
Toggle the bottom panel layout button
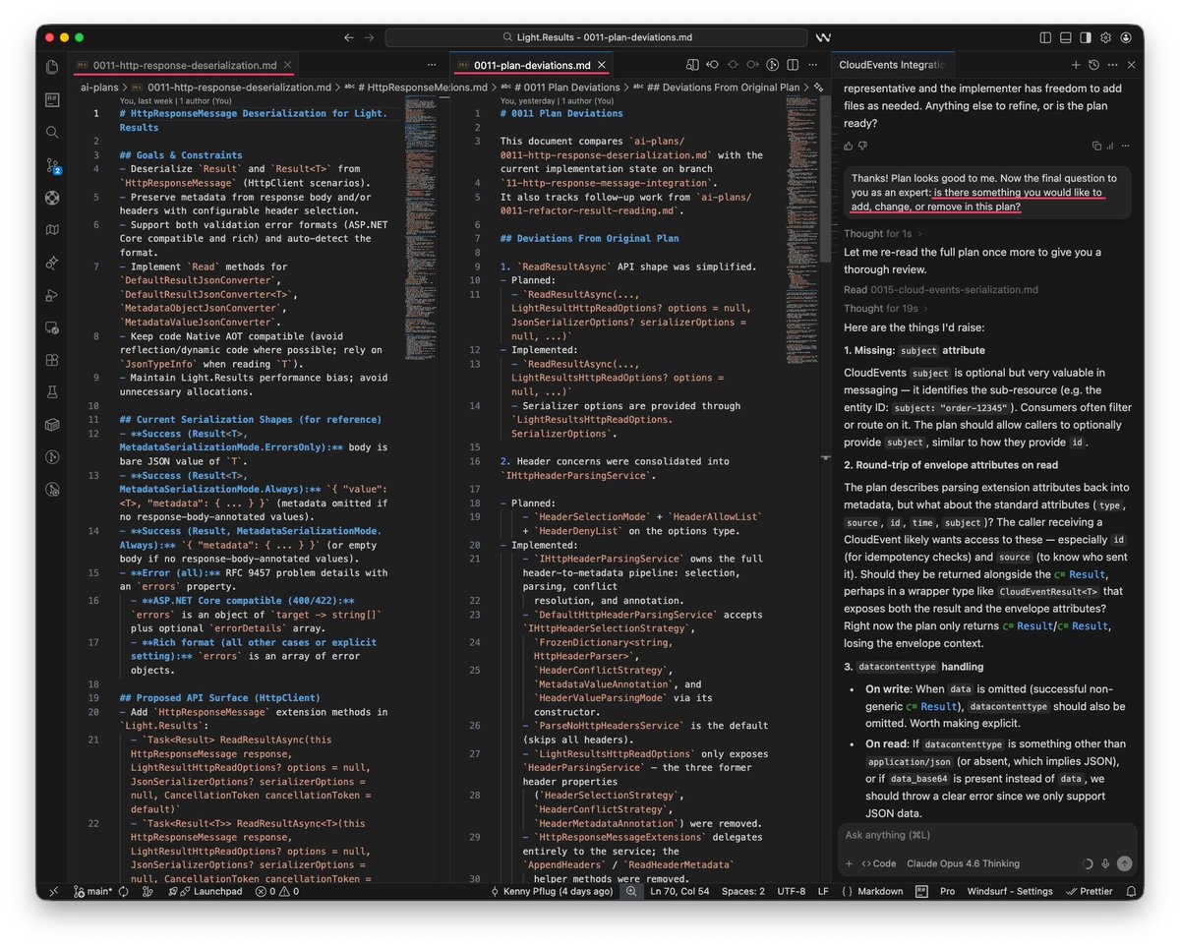click(x=1065, y=37)
